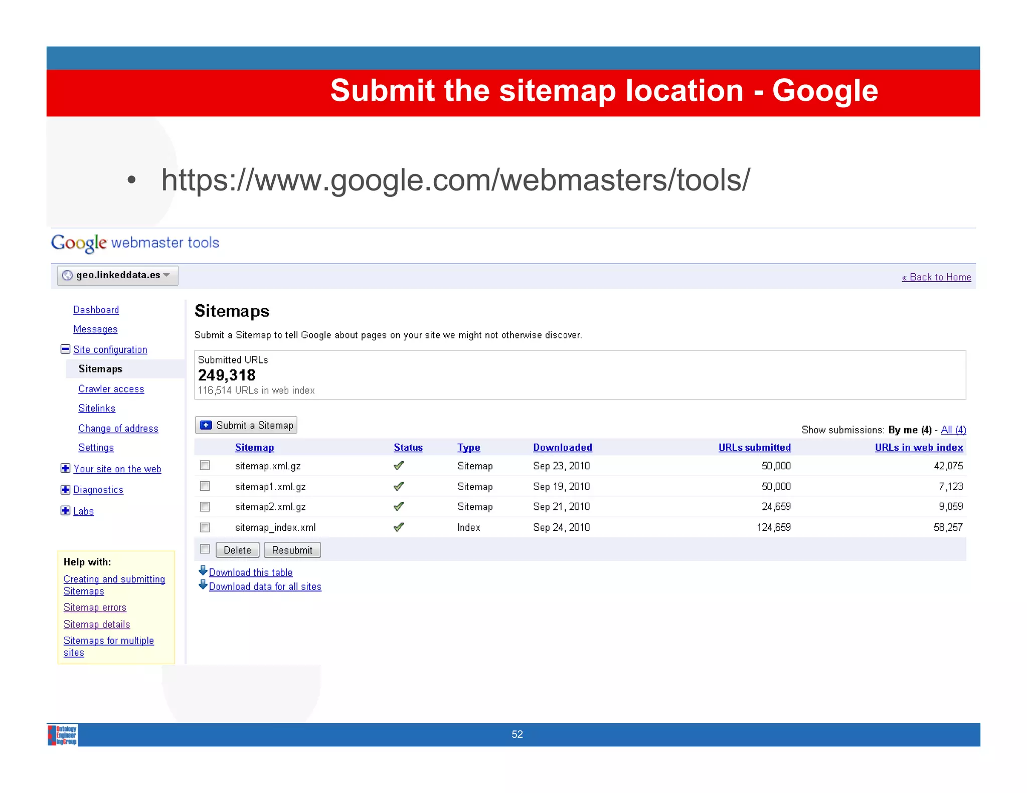The height and width of the screenshot is (793, 1027).
Task: Tick the checkbox for sitemap2.xml.gz
Action: click(205, 506)
